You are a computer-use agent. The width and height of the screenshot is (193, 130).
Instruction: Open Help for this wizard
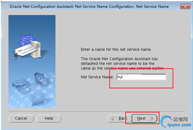tap(49, 118)
